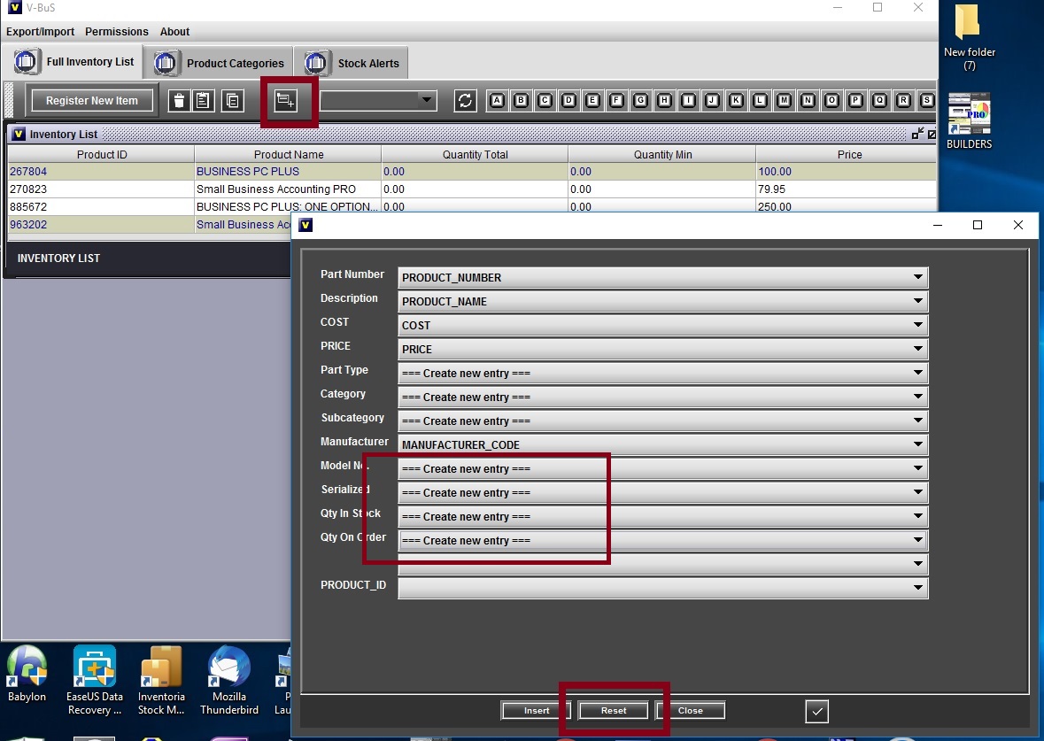Image resolution: width=1044 pixels, height=741 pixels.
Task: Click the price cell 79.95
Action: (x=846, y=189)
